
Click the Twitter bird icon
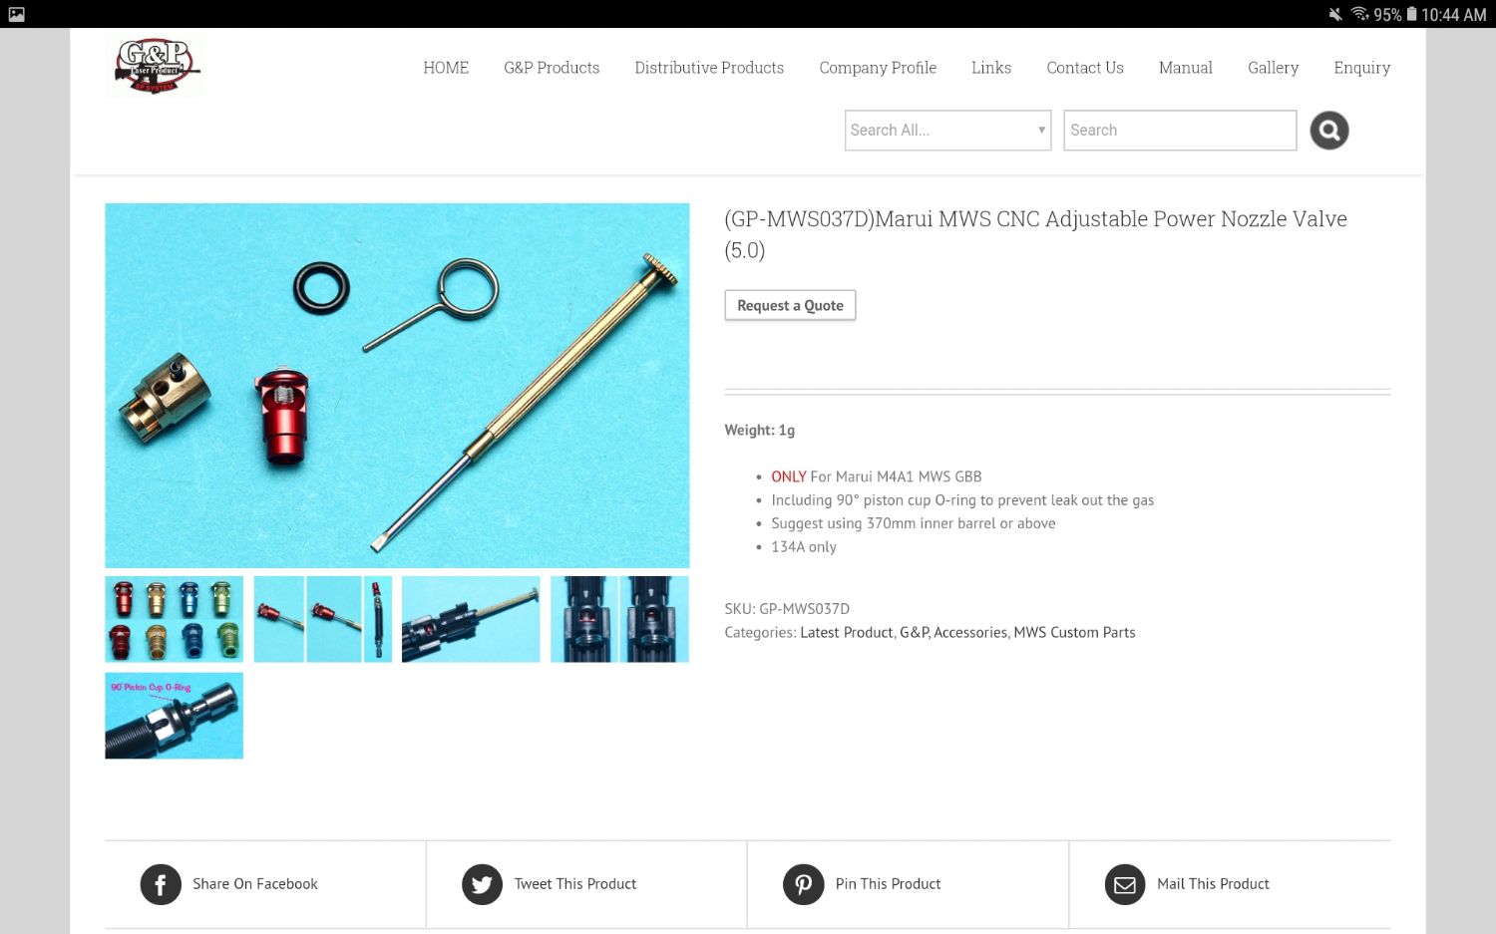(x=482, y=884)
